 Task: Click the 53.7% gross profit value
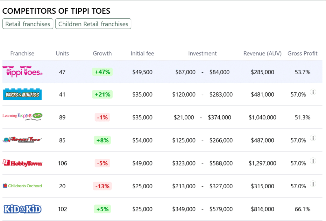pos(302,72)
